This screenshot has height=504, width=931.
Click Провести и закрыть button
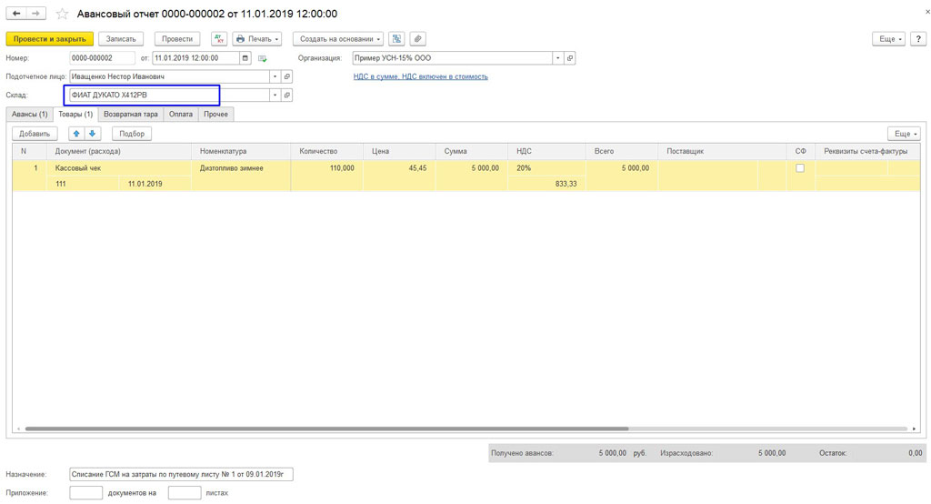click(50, 38)
